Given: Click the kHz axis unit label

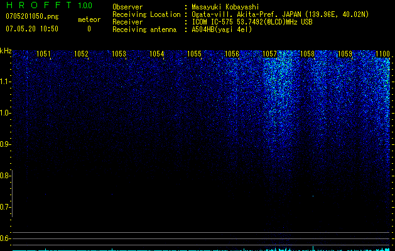Looking at the screenshot, I should 6,51.
